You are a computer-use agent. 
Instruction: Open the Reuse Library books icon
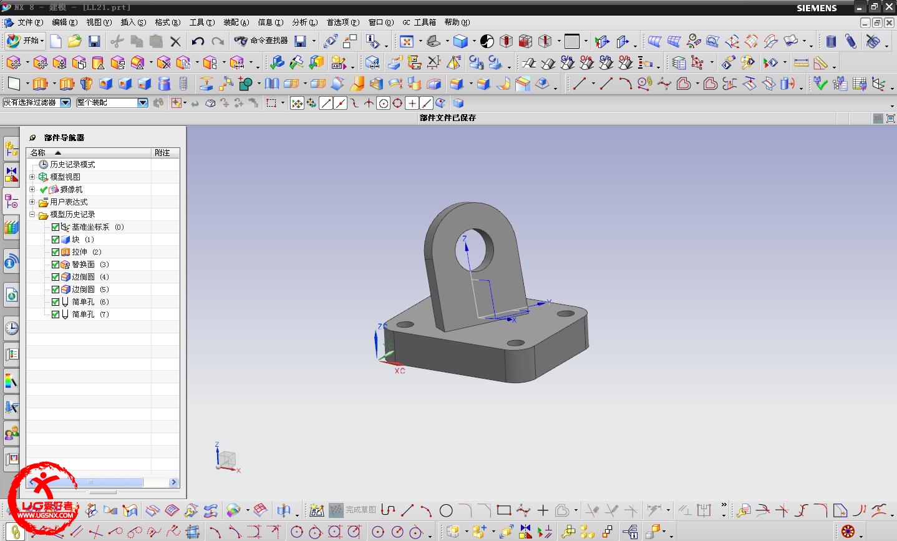(11, 227)
